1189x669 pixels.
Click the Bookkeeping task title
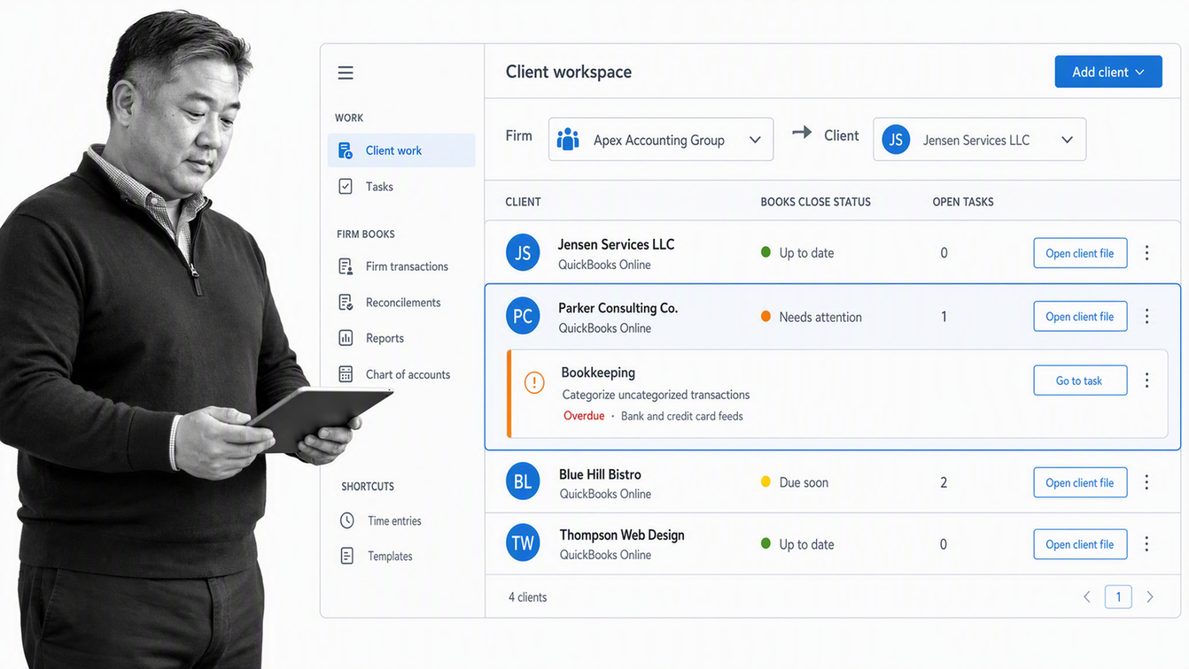coord(598,373)
